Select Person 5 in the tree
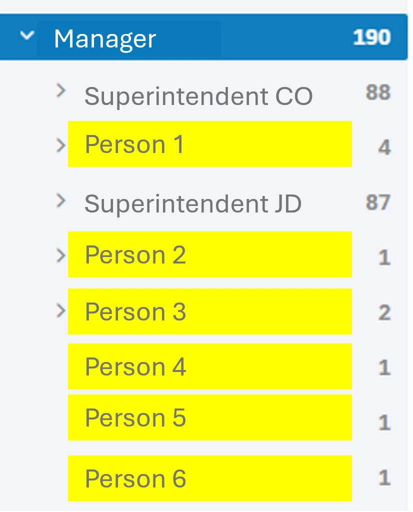 coord(135,417)
